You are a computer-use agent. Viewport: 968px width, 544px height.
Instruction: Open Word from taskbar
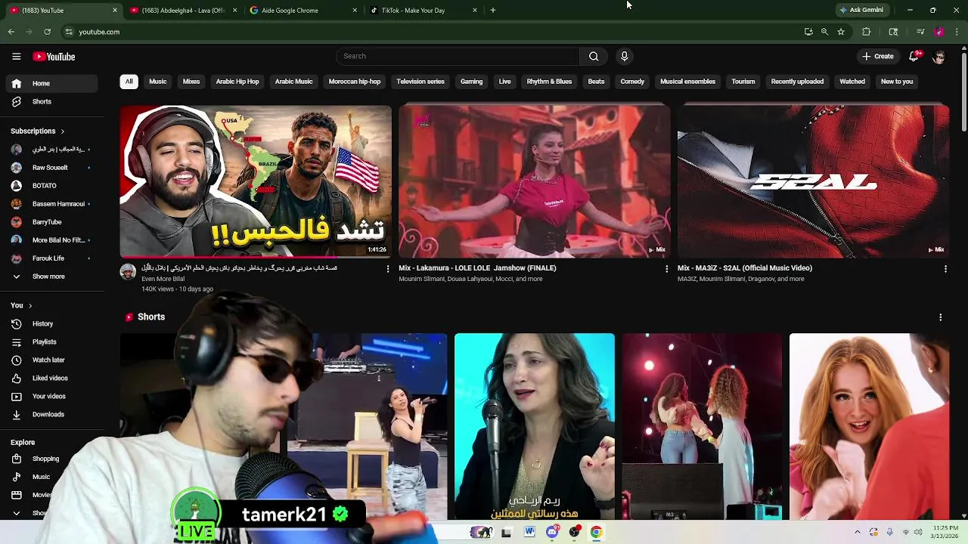click(529, 532)
